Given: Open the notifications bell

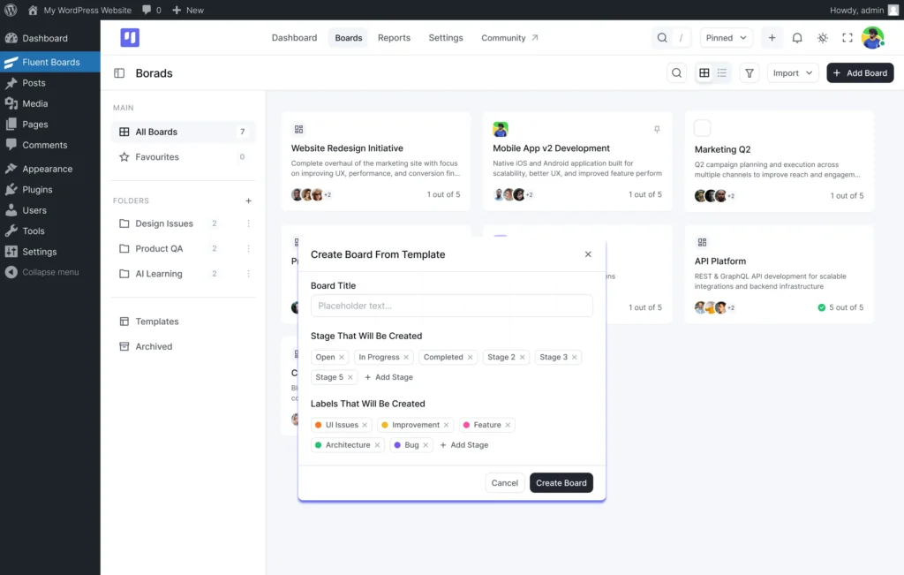Looking at the screenshot, I should coord(797,37).
